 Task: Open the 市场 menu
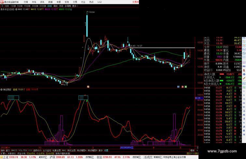[34, 2]
